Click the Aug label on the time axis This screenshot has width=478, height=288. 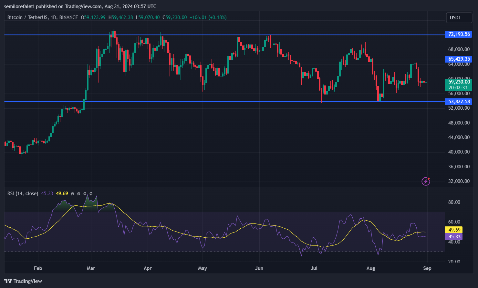(x=371, y=268)
